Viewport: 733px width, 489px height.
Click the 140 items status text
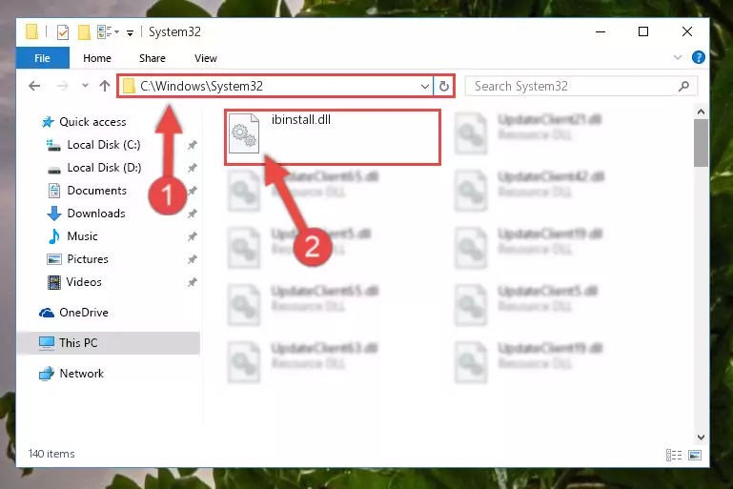[x=51, y=454]
